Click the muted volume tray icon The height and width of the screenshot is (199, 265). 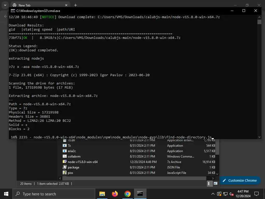pos(231,194)
